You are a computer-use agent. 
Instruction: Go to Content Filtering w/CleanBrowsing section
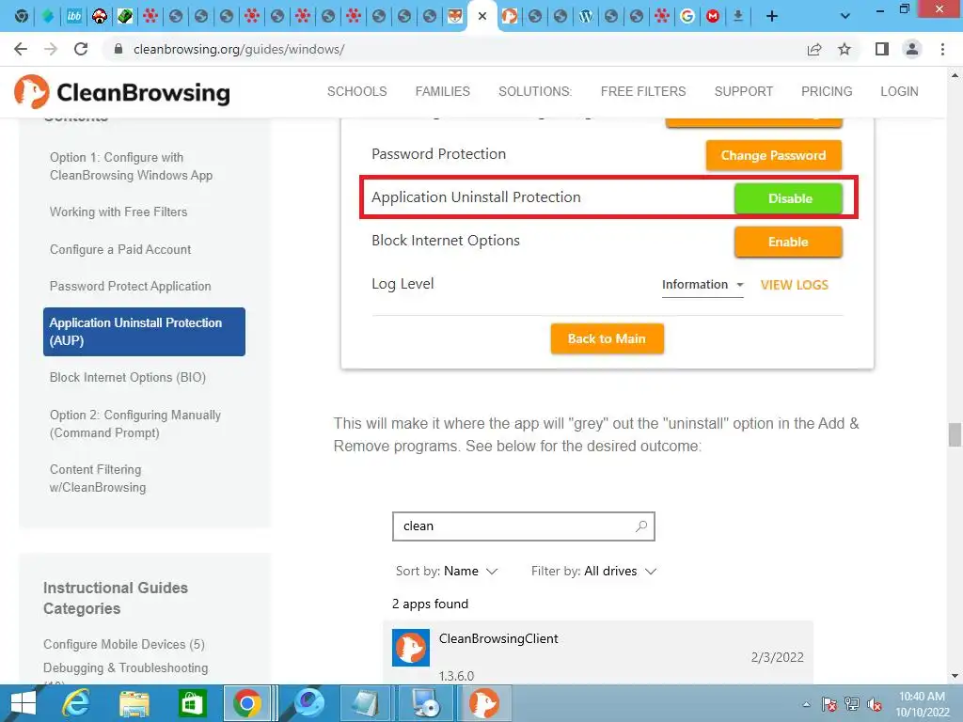[x=98, y=479]
